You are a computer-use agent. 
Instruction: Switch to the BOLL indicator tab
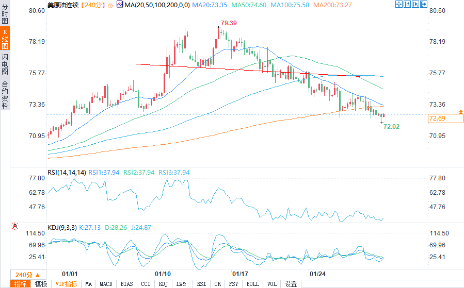tap(252, 284)
